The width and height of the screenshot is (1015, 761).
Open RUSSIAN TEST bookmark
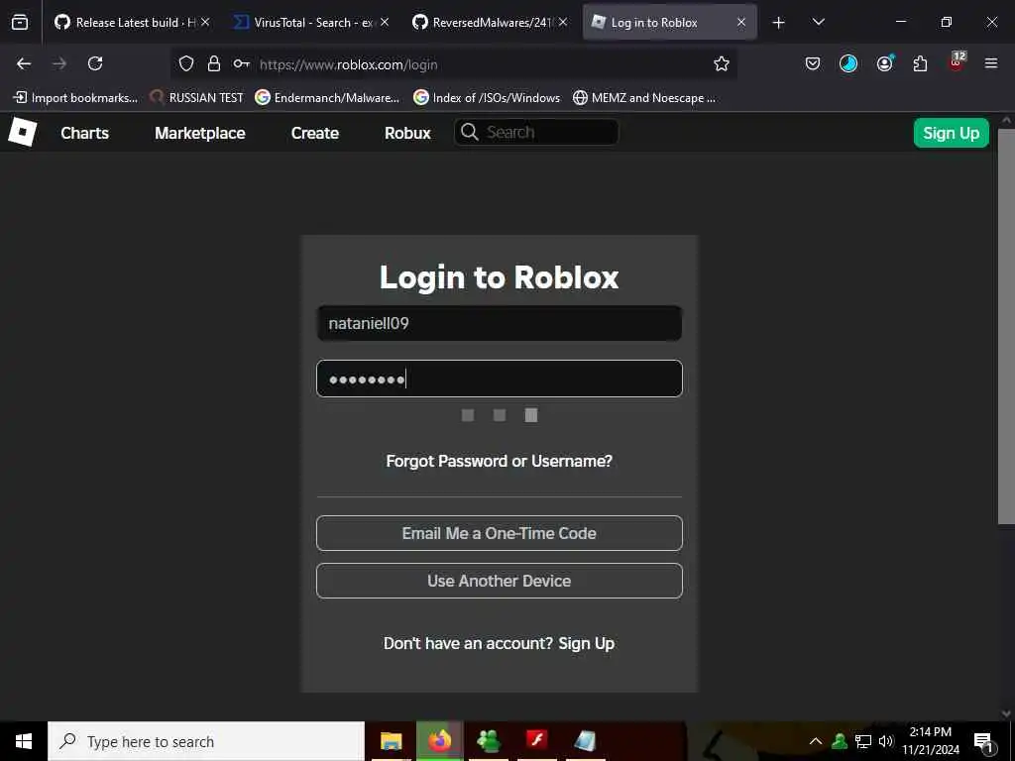pyautogui.click(x=197, y=98)
